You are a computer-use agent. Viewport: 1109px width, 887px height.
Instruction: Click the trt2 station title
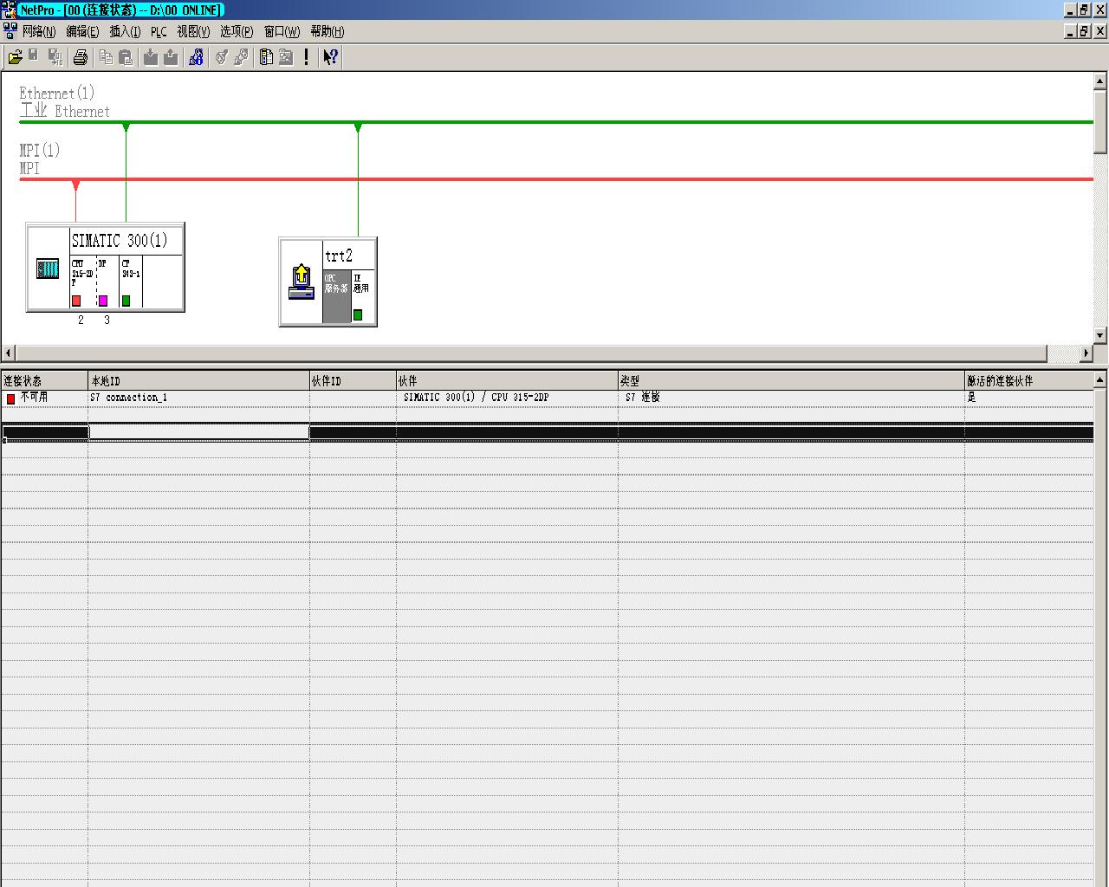tap(339, 256)
